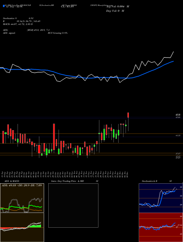183x242 pixels.
Task: Click end of the white price line
Action: pyautogui.click(x=173, y=52)
